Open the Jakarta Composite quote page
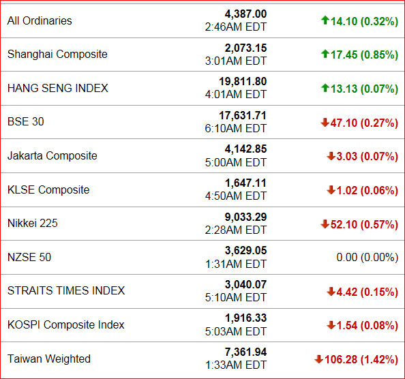Image resolution: width=405 pixels, height=379 pixels. click(52, 155)
